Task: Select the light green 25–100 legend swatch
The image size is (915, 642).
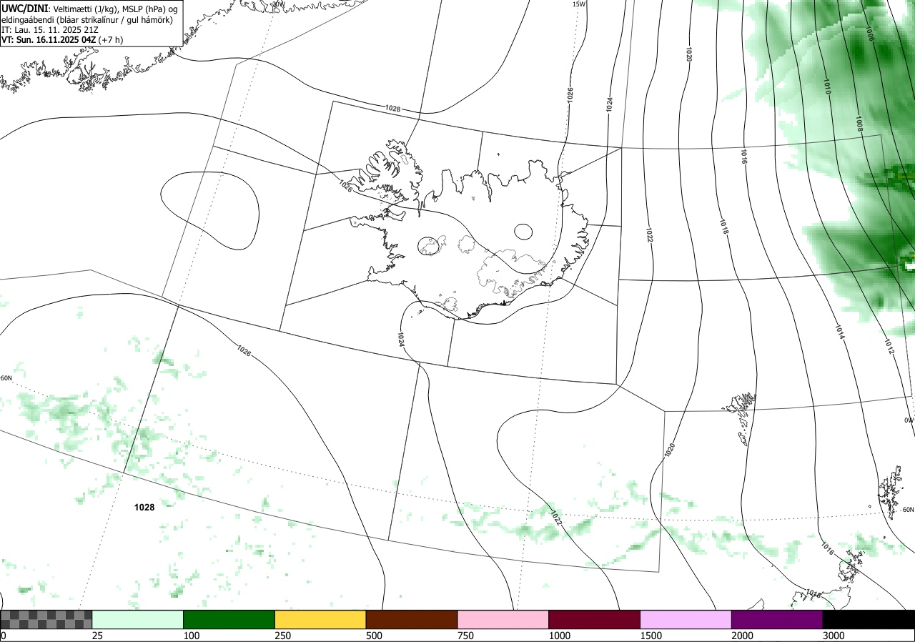Action: (138, 619)
